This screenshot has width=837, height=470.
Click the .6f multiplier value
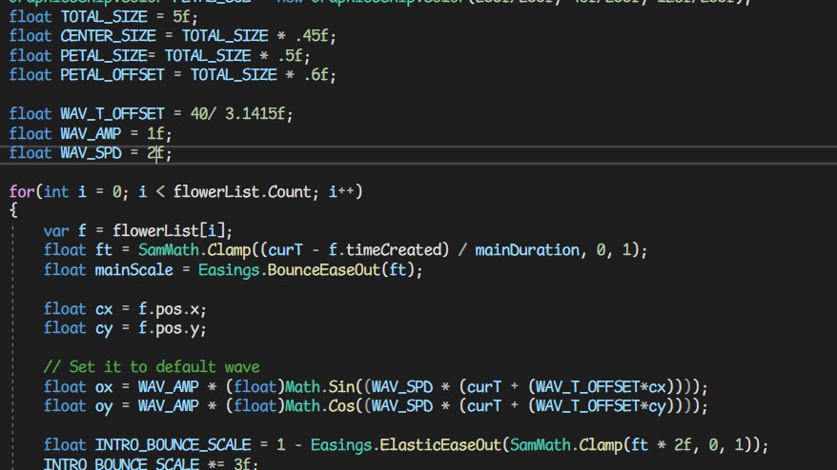pos(316,75)
